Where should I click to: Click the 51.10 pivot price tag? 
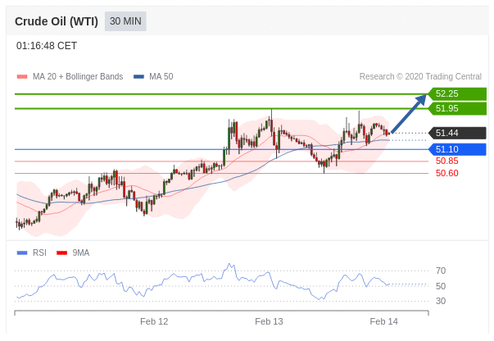pos(457,149)
